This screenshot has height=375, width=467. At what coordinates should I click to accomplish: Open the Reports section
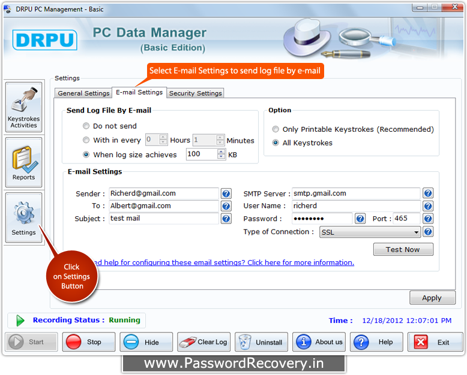[x=23, y=162]
